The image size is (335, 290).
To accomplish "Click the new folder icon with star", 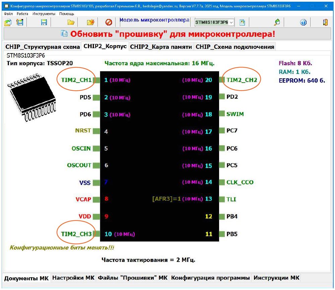I will click(x=90, y=22).
